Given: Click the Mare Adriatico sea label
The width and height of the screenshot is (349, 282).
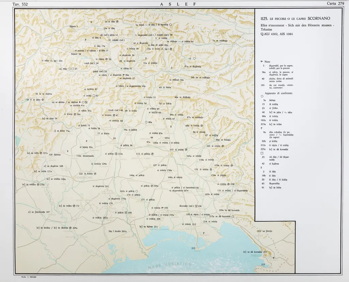Looking at the screenshot, I should click(169, 266).
